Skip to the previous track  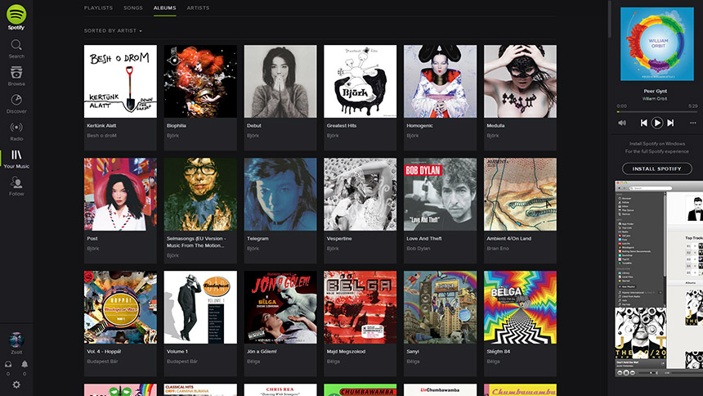pyautogui.click(x=644, y=123)
